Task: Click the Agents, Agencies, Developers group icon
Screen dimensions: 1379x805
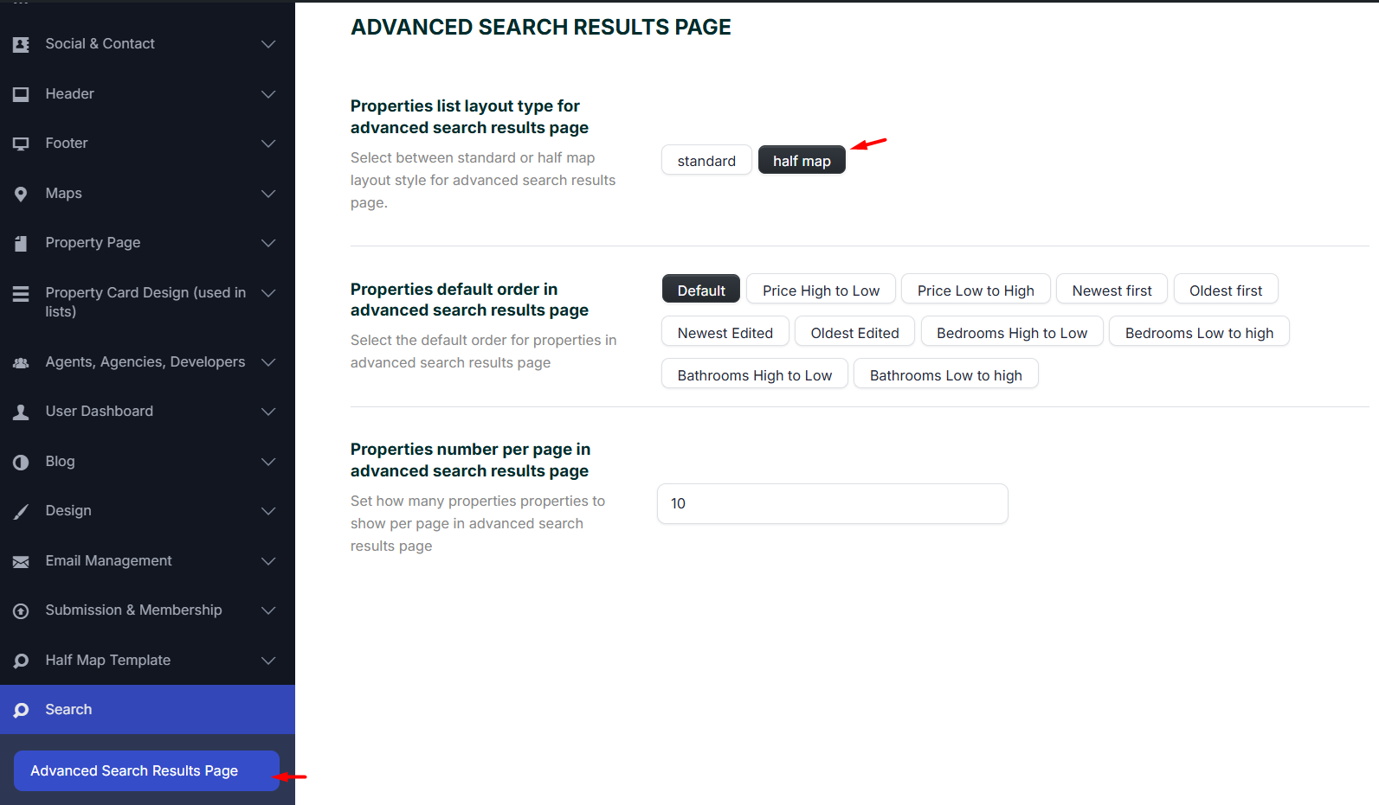Action: coord(21,363)
